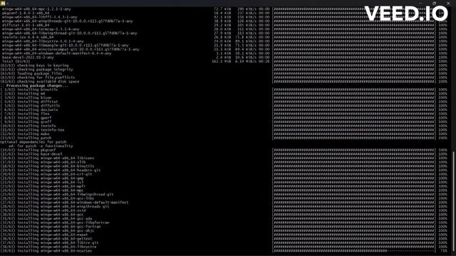Click 'installing mingw-w64-x86_64-expat' line
The image size is (456, 256).
pos(44,235)
